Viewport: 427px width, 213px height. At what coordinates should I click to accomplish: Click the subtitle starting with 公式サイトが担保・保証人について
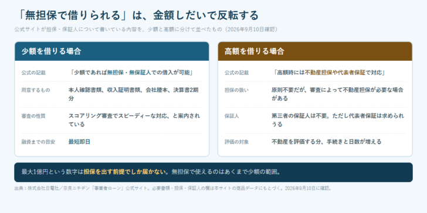pyautogui.click(x=146, y=29)
